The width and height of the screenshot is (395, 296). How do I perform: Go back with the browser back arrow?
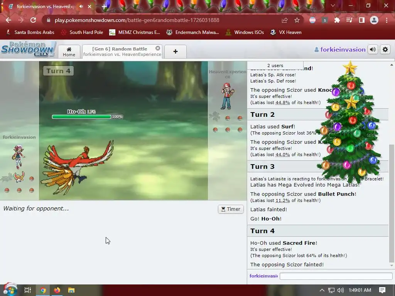coord(8,20)
